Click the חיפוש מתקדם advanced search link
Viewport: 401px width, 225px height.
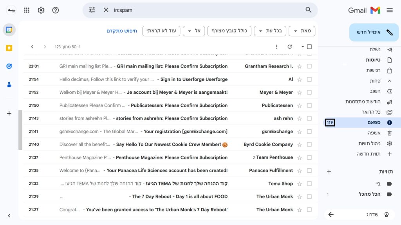(122, 31)
